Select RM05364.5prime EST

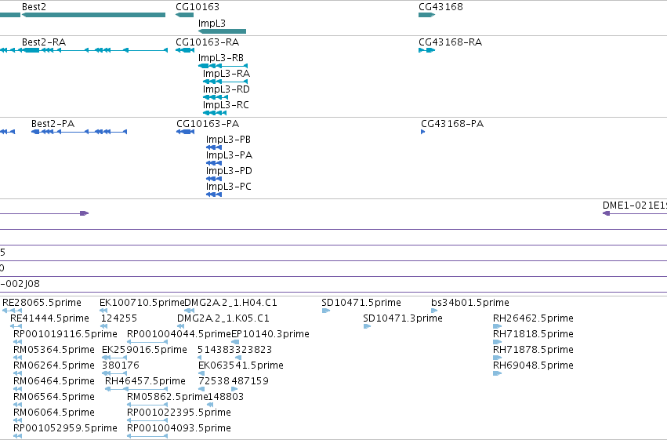click(x=17, y=358)
